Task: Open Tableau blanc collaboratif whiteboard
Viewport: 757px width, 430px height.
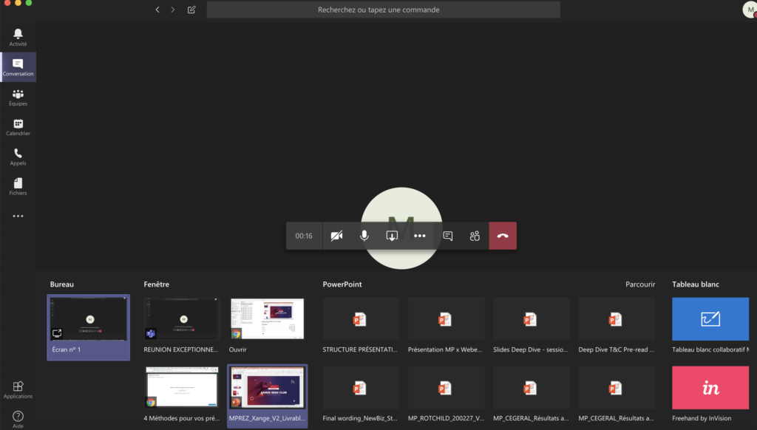Action: (x=710, y=326)
